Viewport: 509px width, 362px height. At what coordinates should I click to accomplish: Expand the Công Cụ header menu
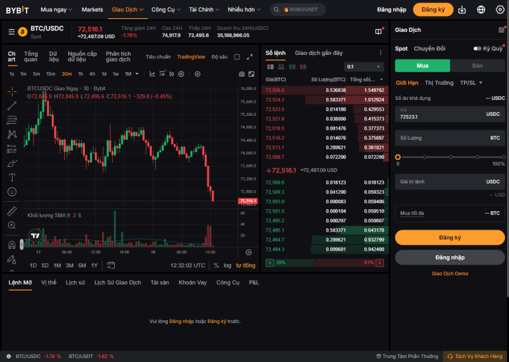click(x=166, y=10)
